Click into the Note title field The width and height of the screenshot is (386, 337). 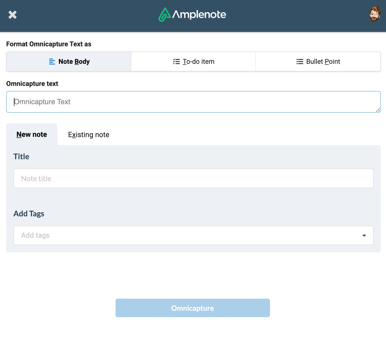194,178
